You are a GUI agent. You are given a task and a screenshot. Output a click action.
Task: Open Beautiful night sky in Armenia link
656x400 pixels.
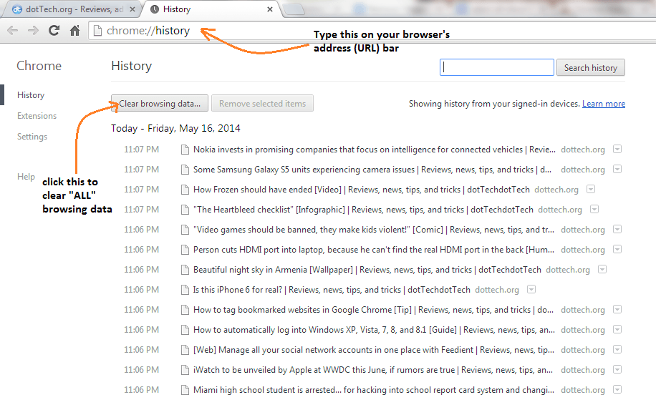pyautogui.click(x=367, y=270)
